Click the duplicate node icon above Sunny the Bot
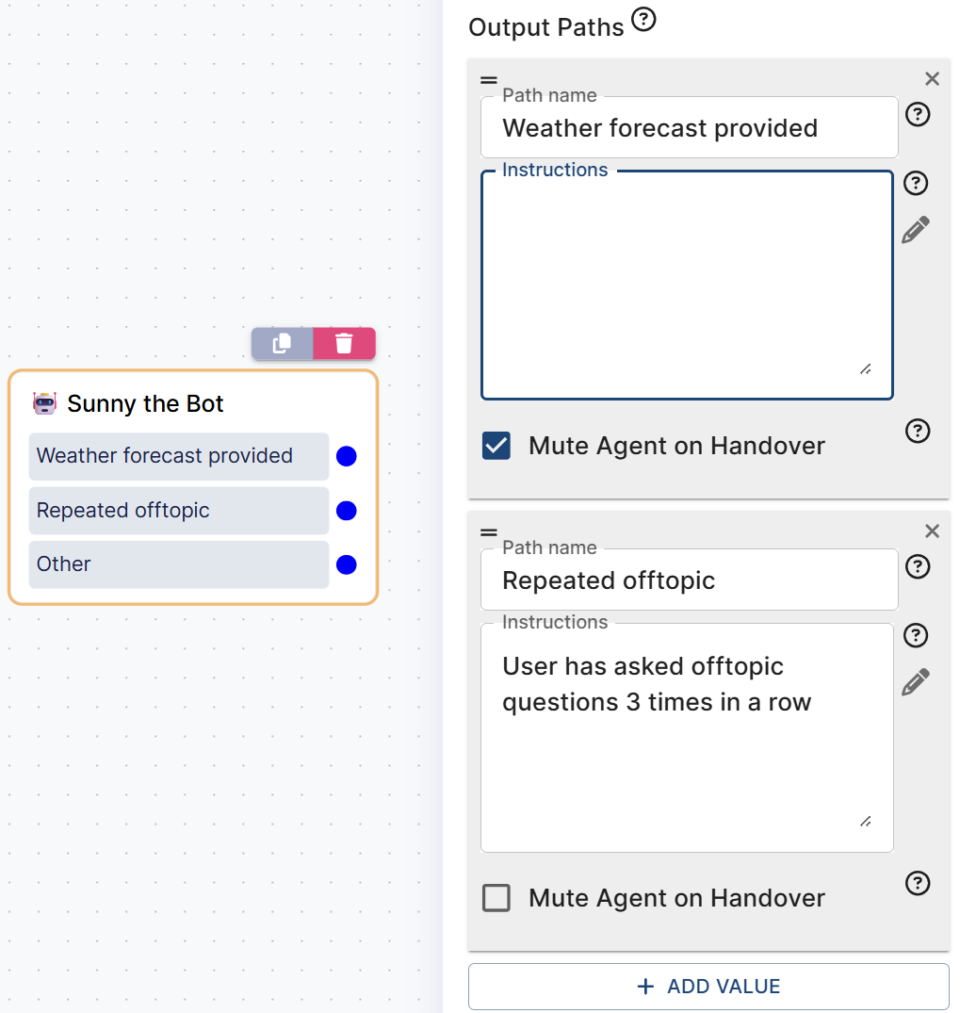The height and width of the screenshot is (1013, 960). point(282,344)
